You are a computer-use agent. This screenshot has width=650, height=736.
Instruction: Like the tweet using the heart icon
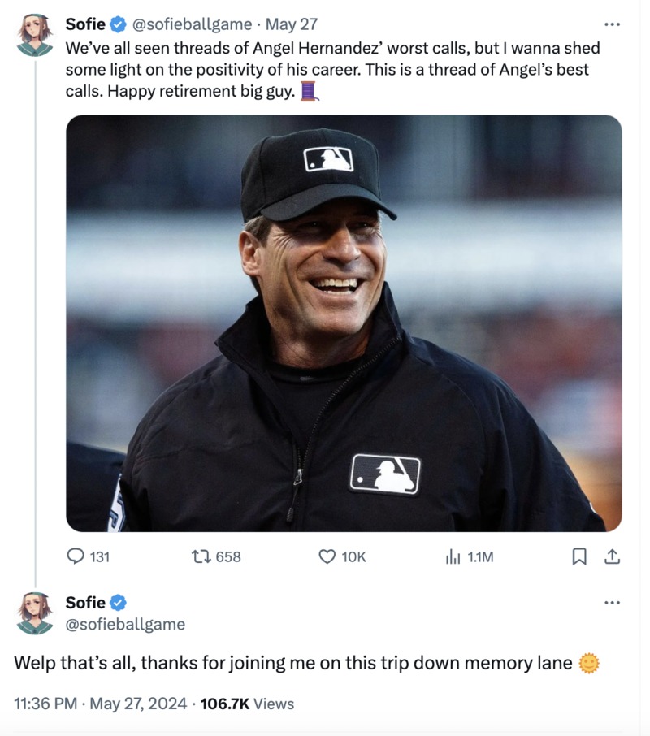pyautogui.click(x=325, y=557)
